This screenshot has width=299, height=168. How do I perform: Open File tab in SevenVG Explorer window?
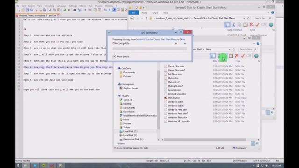(x=134, y=13)
